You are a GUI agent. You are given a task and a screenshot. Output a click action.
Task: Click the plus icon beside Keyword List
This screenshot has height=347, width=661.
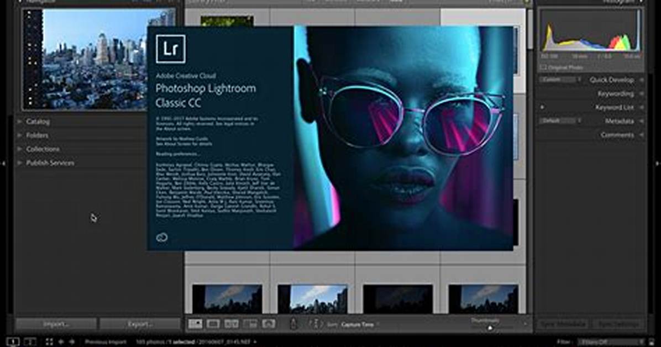coord(542,107)
